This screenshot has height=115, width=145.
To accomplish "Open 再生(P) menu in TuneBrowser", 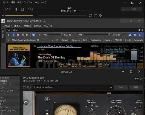I will coord(27,26).
